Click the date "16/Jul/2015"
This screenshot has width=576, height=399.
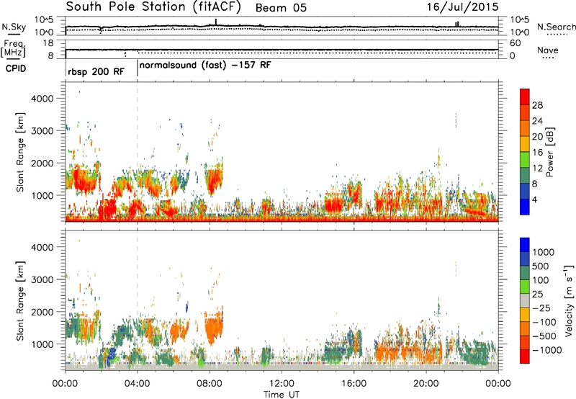click(463, 7)
